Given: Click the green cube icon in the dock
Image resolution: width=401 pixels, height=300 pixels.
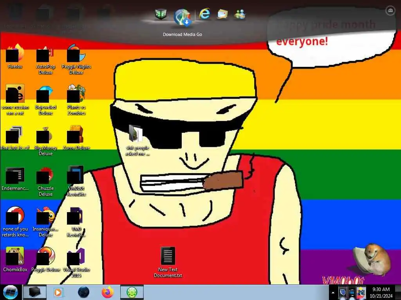Looking at the screenshot, I should tap(161, 14).
